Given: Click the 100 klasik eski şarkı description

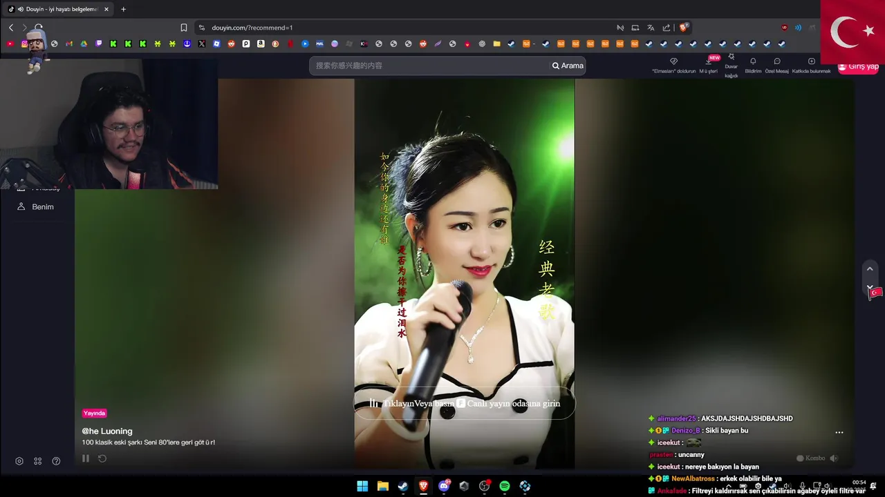Looking at the screenshot, I should pyautogui.click(x=149, y=442).
